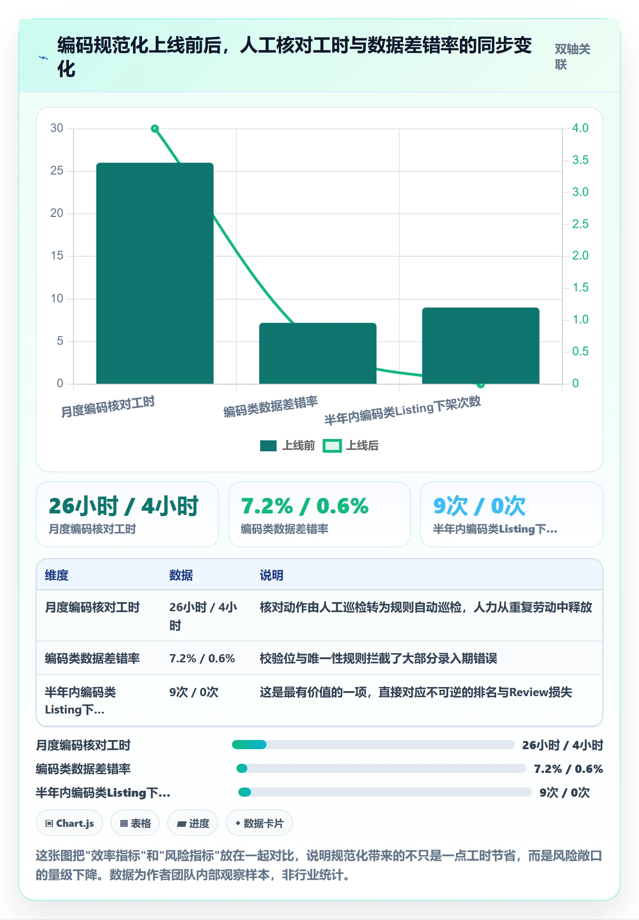Screen dimensions: 639x920
Task: Click the 半年内编码类Listing下… progress bar
Action: click(385, 792)
